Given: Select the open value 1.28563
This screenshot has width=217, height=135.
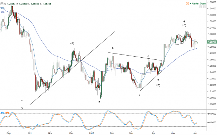Looking at the screenshot, I should tap(11, 4).
